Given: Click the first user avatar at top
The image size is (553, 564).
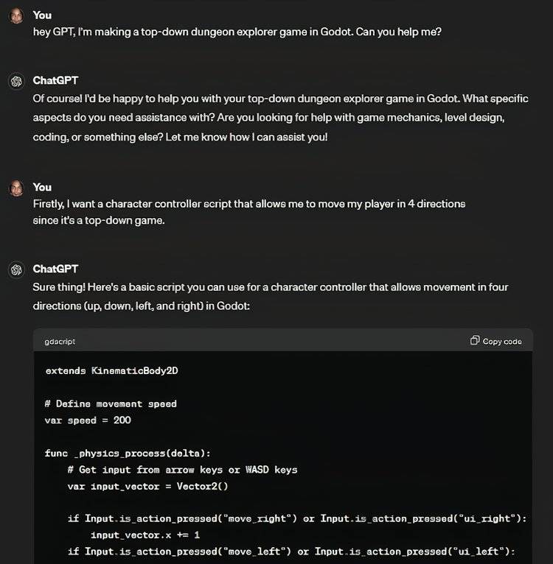Looking at the screenshot, I should 16,16.
